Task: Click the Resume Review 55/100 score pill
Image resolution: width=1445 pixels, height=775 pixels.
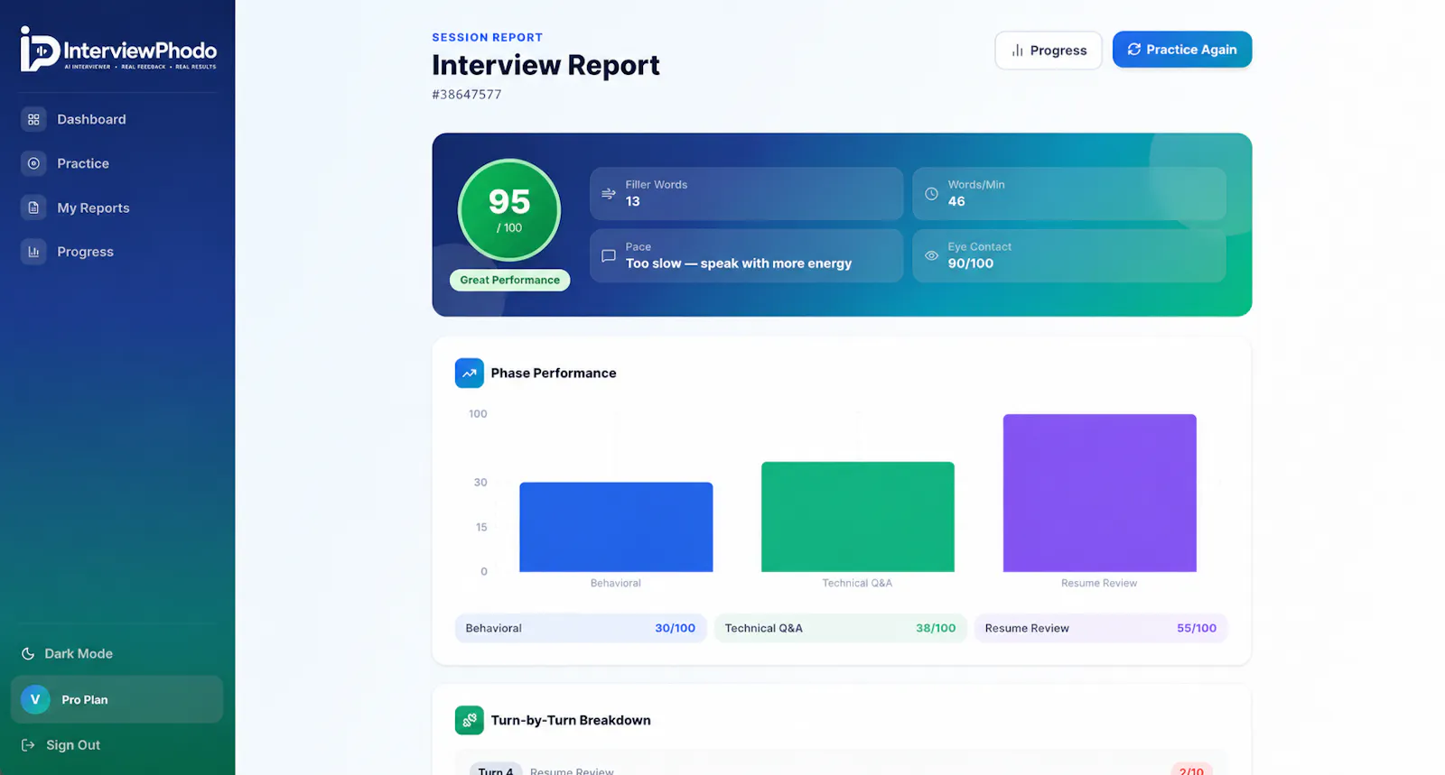Action: click(x=1101, y=628)
